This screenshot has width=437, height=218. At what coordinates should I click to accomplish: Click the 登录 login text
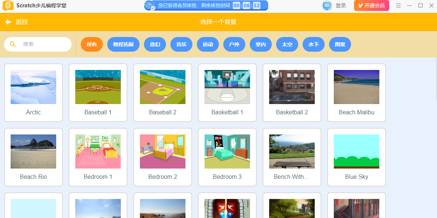click(x=340, y=5)
